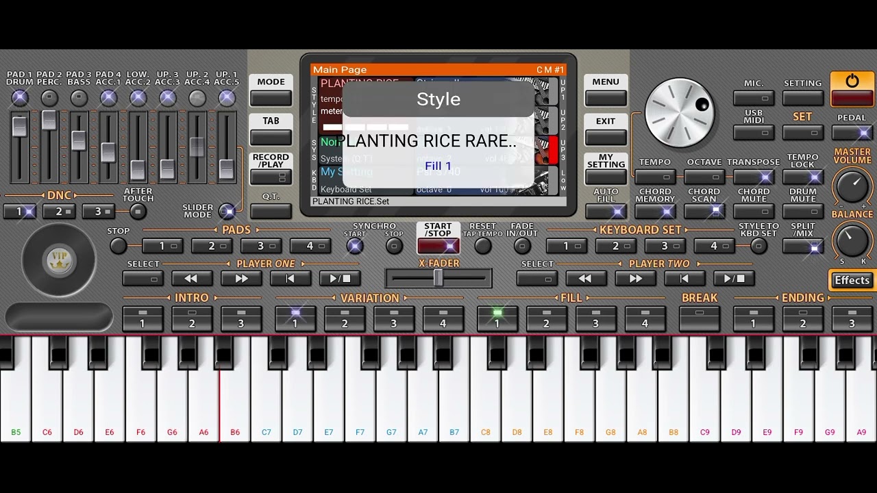Toggle UP.1 ACC.5 knob

(x=227, y=98)
